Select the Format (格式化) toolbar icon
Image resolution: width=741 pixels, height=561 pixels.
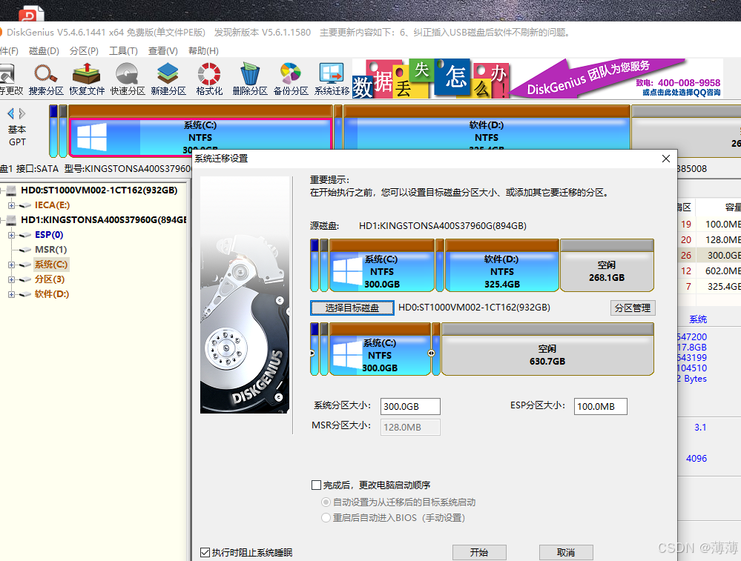coord(209,79)
